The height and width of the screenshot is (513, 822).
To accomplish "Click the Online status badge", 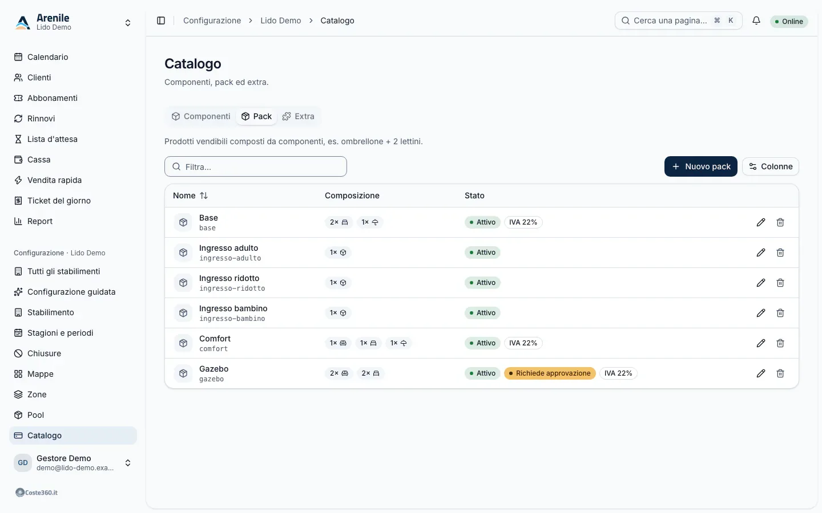I will 789,21.
